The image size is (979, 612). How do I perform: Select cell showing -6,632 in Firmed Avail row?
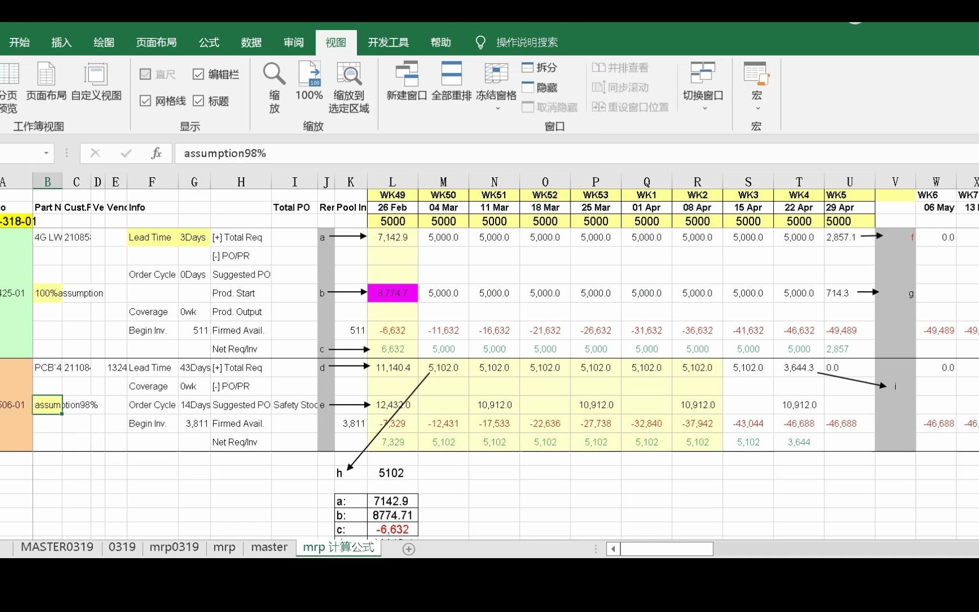(393, 330)
